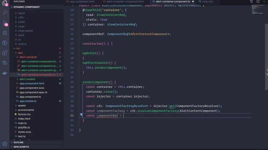268x150 pixels.
Task: Click the TS icon of app.component.spec.ts
Action: (17, 92)
